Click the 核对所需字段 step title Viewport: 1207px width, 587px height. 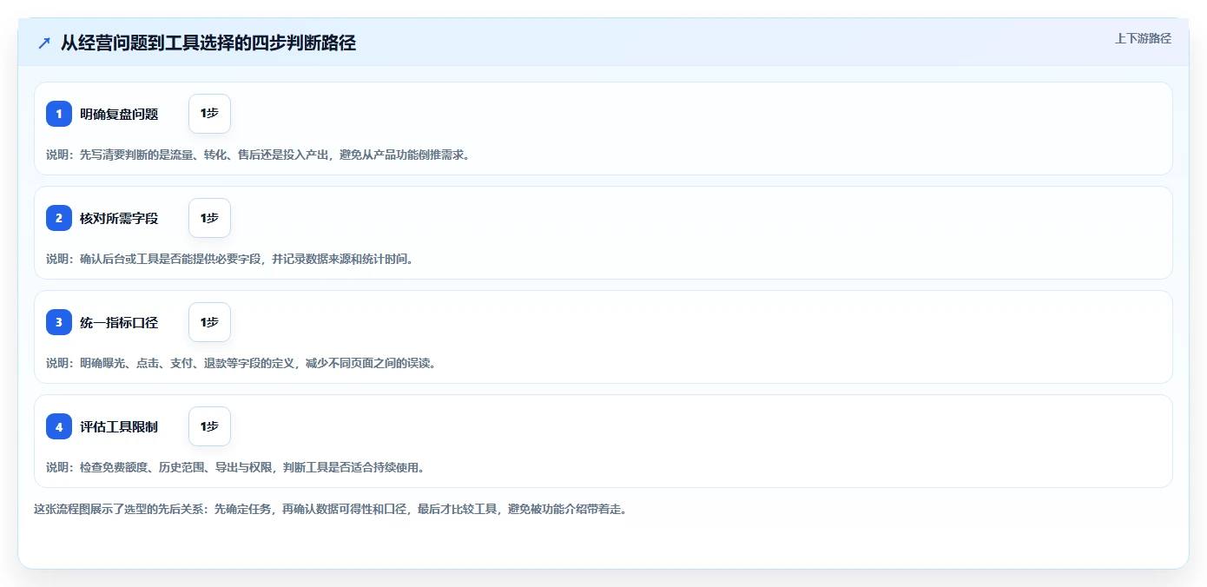(119, 218)
